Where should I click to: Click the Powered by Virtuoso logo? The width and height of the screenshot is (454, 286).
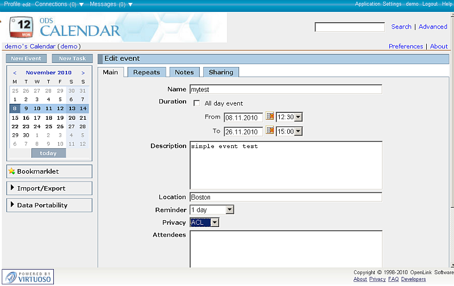28,276
